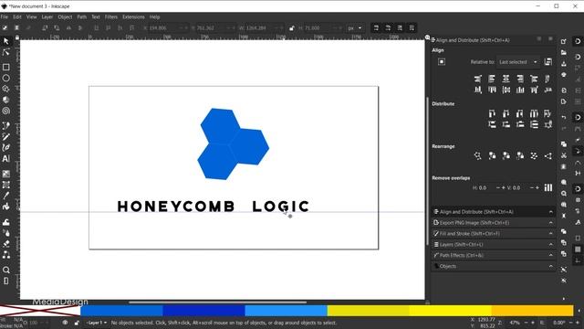Open the px units dropdown
584x329 pixels.
coord(355,28)
